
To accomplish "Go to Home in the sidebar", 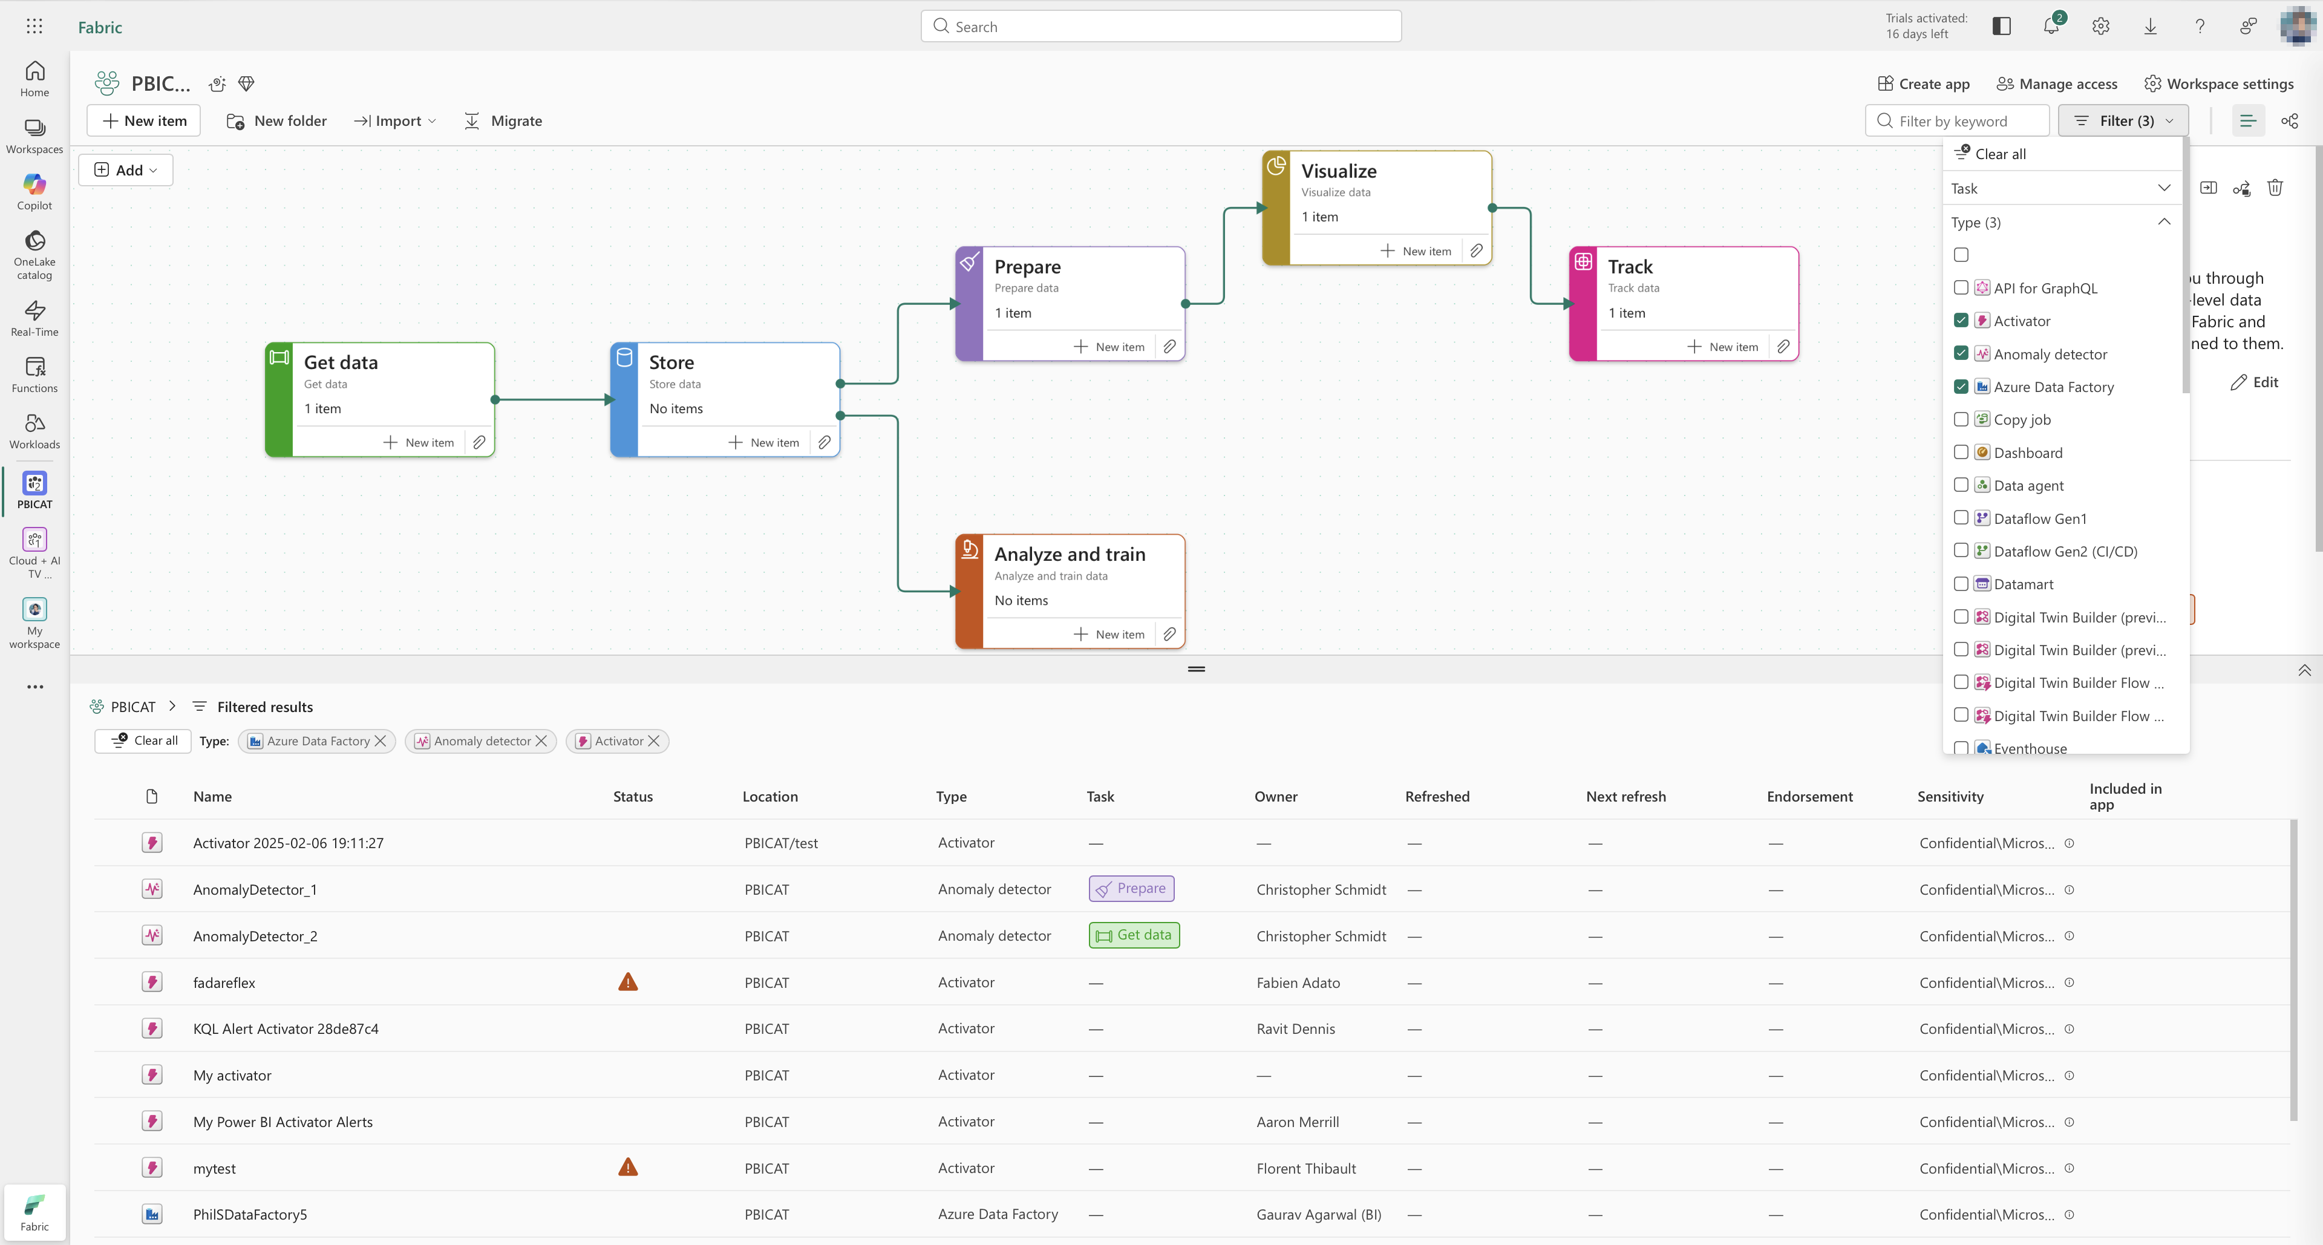I will click(x=34, y=79).
